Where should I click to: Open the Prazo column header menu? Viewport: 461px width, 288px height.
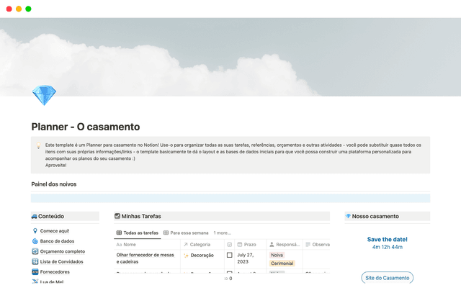click(249, 245)
